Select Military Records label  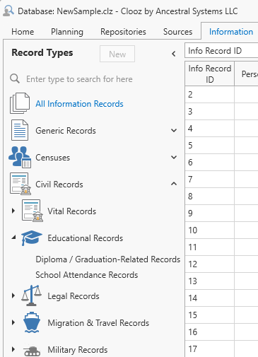click(78, 350)
